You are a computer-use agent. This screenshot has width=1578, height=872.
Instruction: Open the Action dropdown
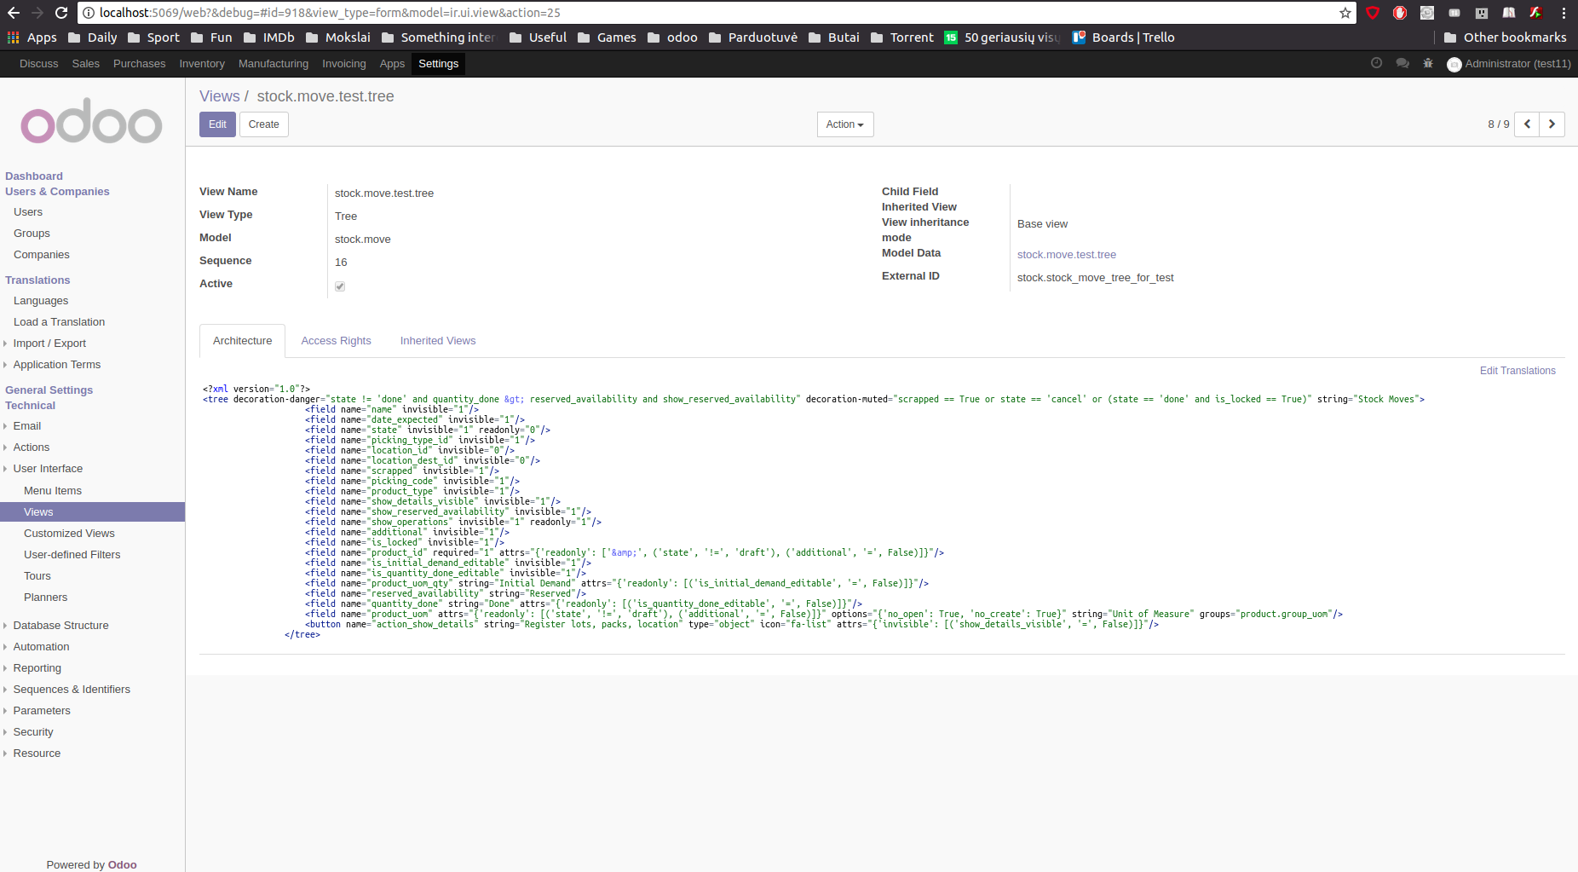pyautogui.click(x=844, y=124)
